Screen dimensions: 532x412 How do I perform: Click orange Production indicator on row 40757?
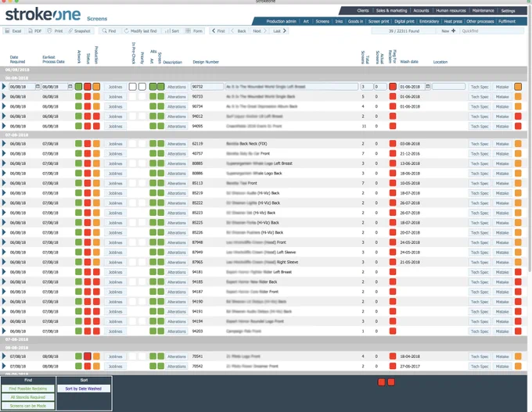tap(96, 153)
